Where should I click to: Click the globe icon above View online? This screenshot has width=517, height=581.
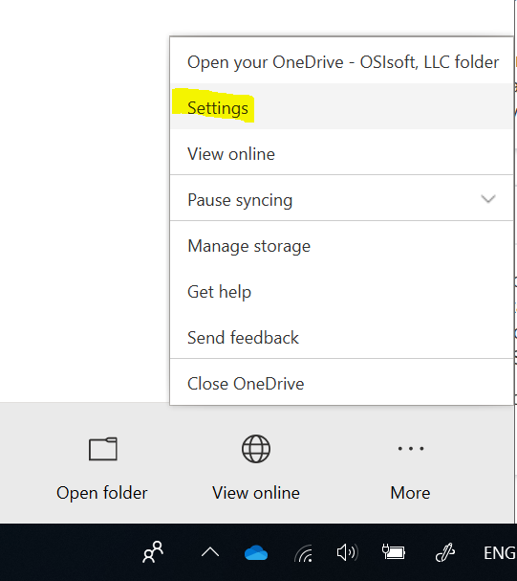coord(256,449)
